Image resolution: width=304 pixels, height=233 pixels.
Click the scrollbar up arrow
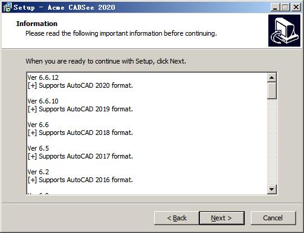pos(272,77)
